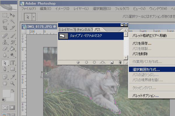Click the load path as selection icon

point(94,62)
